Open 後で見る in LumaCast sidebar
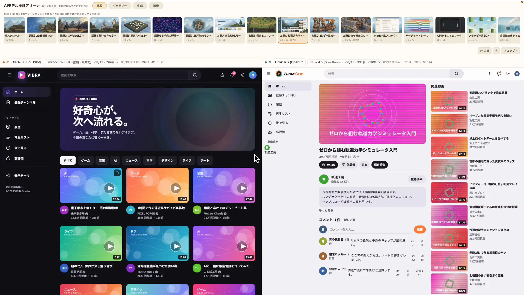This screenshot has width=524, height=295. coord(288,123)
